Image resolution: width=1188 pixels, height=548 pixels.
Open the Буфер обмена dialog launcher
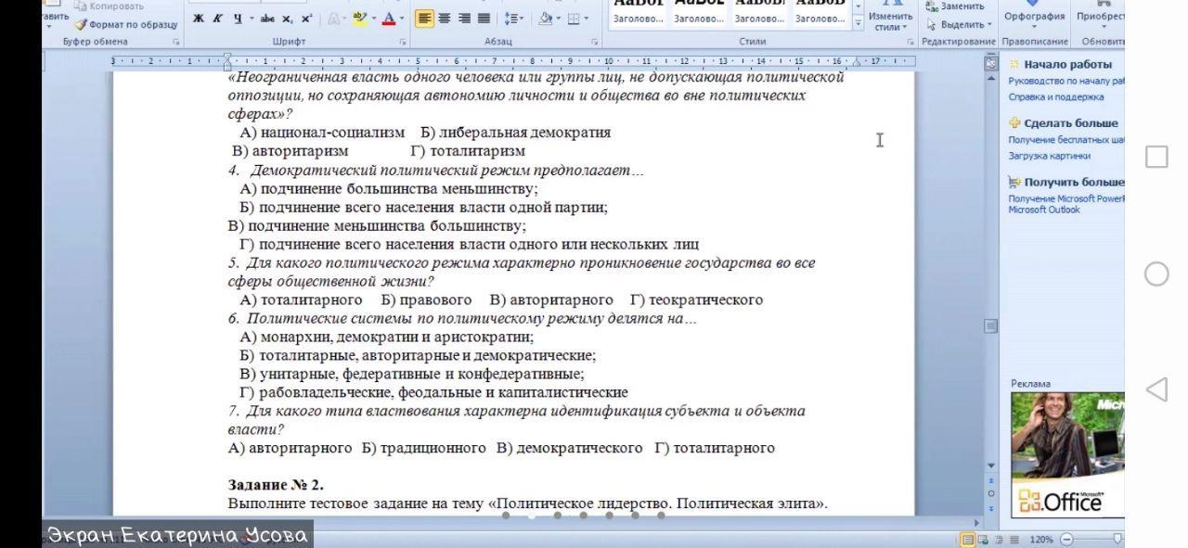coord(176,42)
